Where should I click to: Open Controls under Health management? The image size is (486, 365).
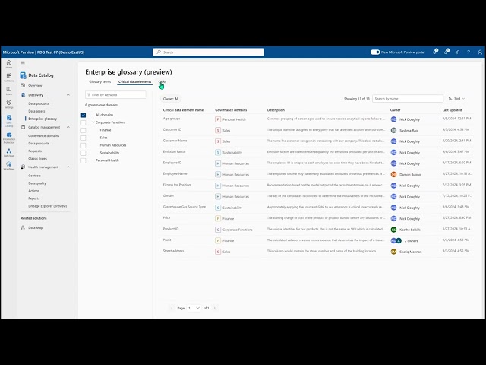pyautogui.click(x=34, y=176)
